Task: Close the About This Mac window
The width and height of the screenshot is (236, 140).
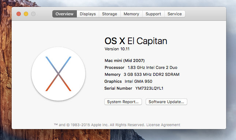Action: 19,14
